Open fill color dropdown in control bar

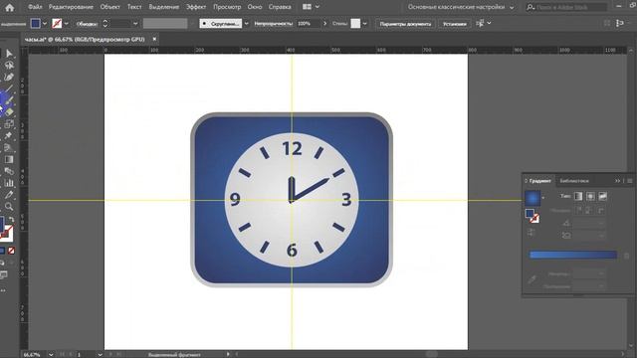tap(45, 24)
